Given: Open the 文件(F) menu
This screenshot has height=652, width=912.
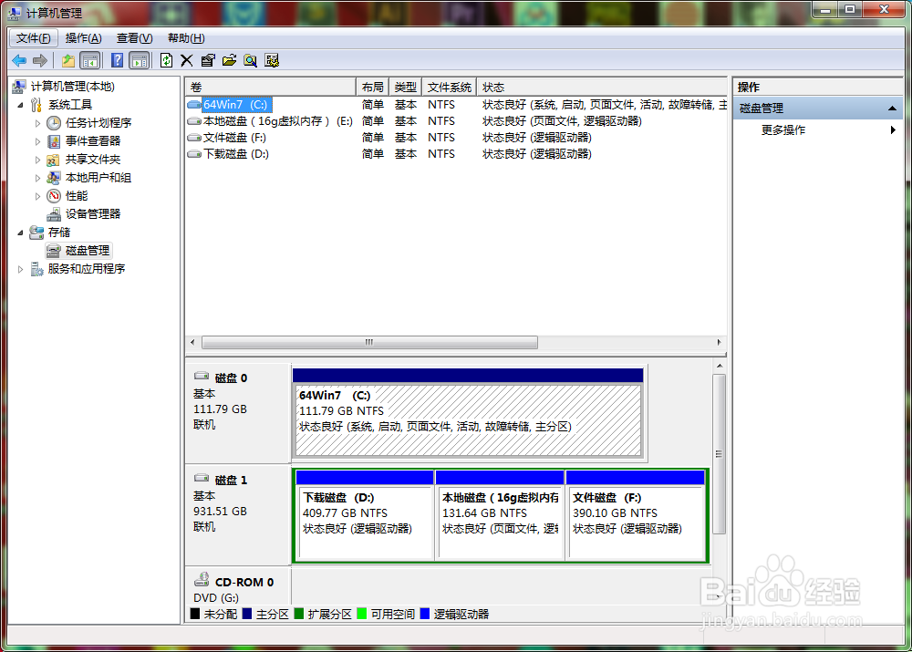Looking at the screenshot, I should [33, 38].
